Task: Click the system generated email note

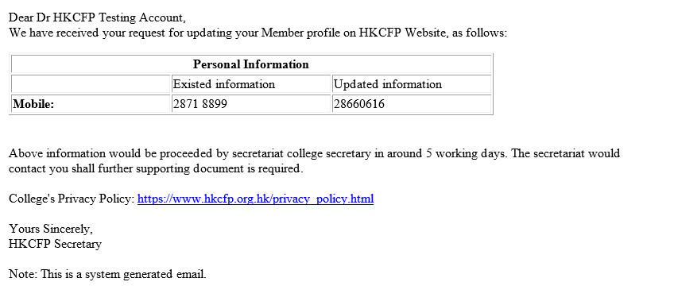Action: [107, 274]
